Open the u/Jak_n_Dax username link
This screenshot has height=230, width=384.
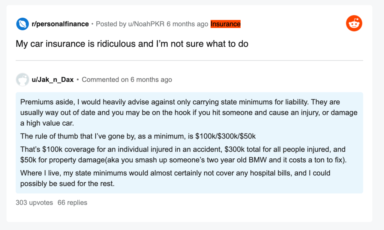coord(52,80)
